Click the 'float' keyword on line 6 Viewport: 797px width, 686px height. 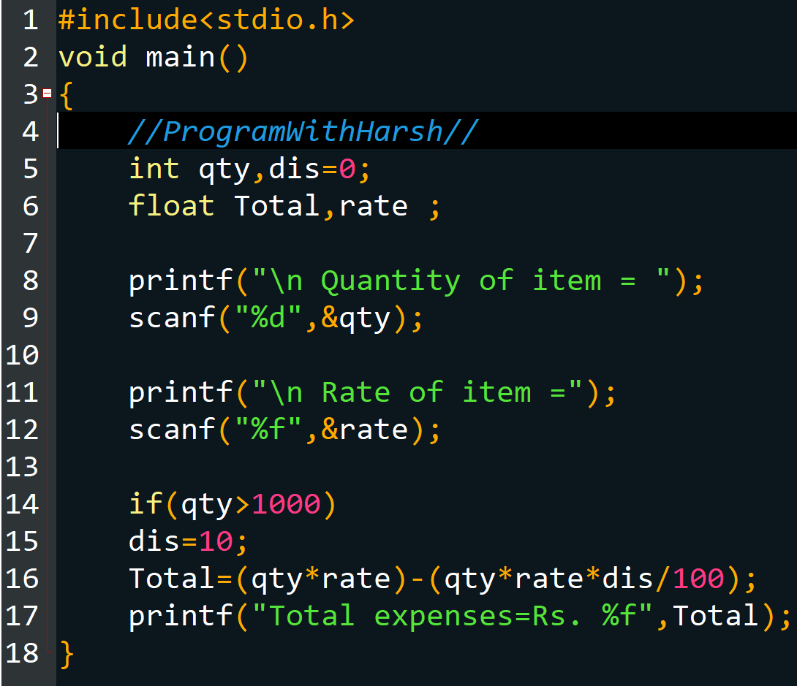click(x=171, y=205)
